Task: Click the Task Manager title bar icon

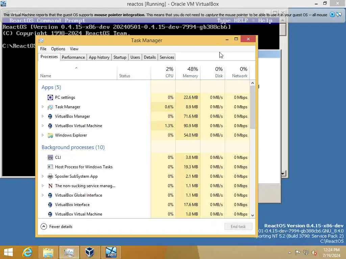Action: [41, 40]
